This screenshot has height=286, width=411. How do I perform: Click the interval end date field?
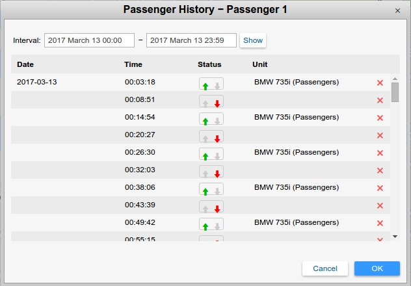pos(191,40)
